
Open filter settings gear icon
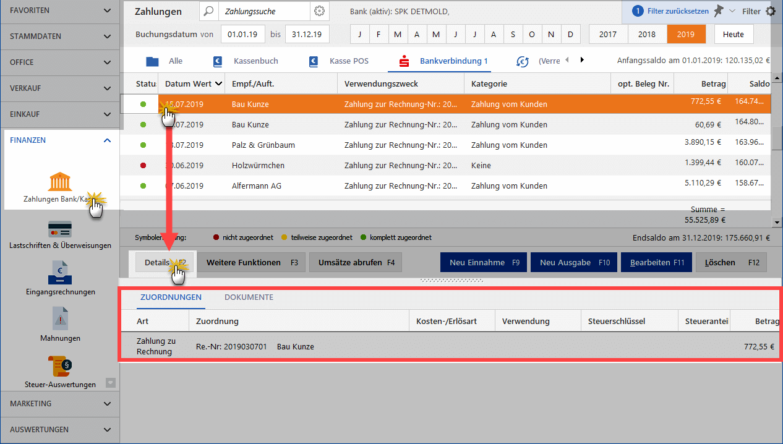coord(771,11)
